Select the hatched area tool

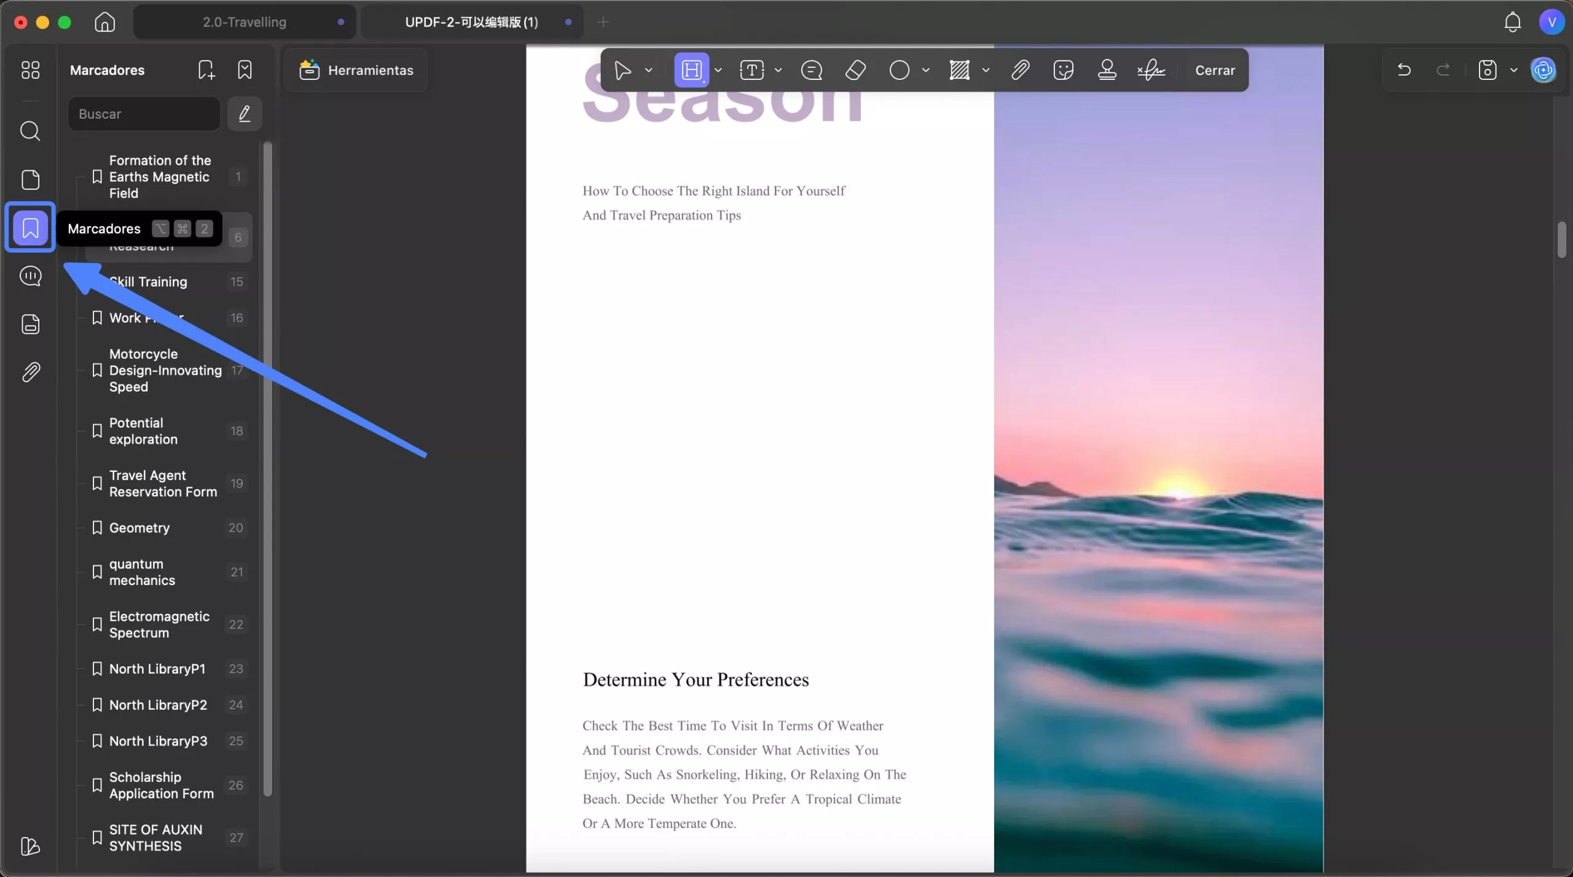point(960,70)
